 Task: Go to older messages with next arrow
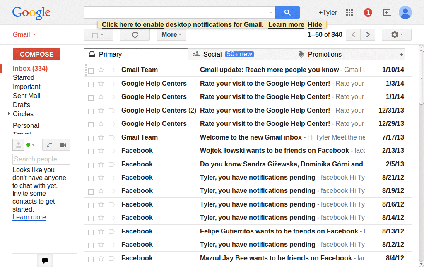(x=368, y=35)
